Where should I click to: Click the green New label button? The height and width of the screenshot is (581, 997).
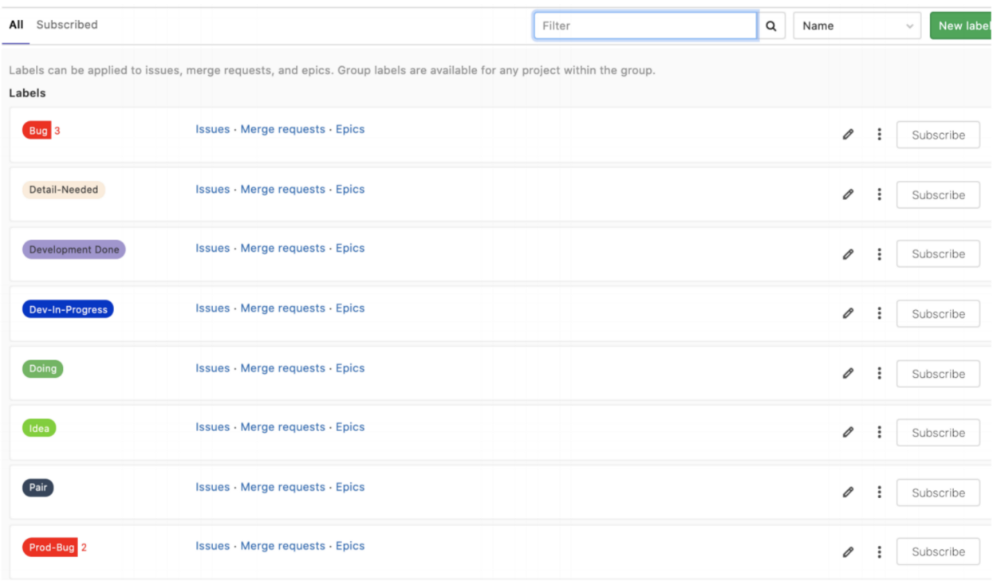point(962,26)
